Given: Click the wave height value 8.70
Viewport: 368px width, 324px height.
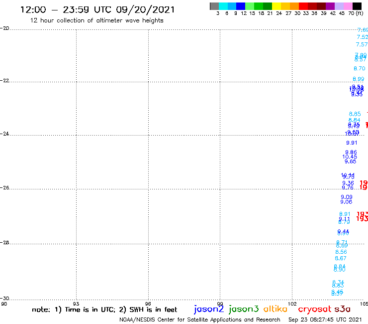Looking at the screenshot, I should 360,68.
